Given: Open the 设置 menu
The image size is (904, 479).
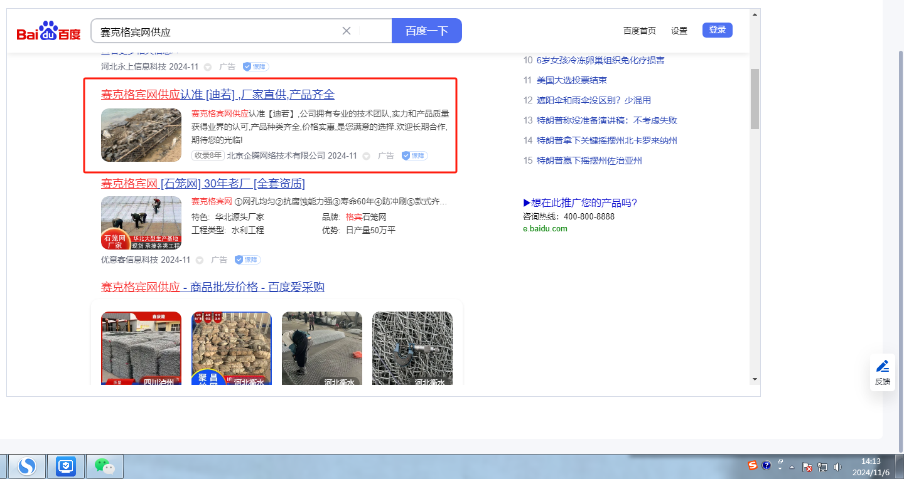Looking at the screenshot, I should pyautogui.click(x=679, y=31).
